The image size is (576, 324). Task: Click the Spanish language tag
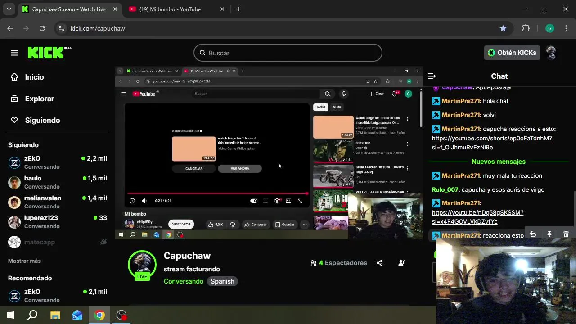[x=222, y=281]
